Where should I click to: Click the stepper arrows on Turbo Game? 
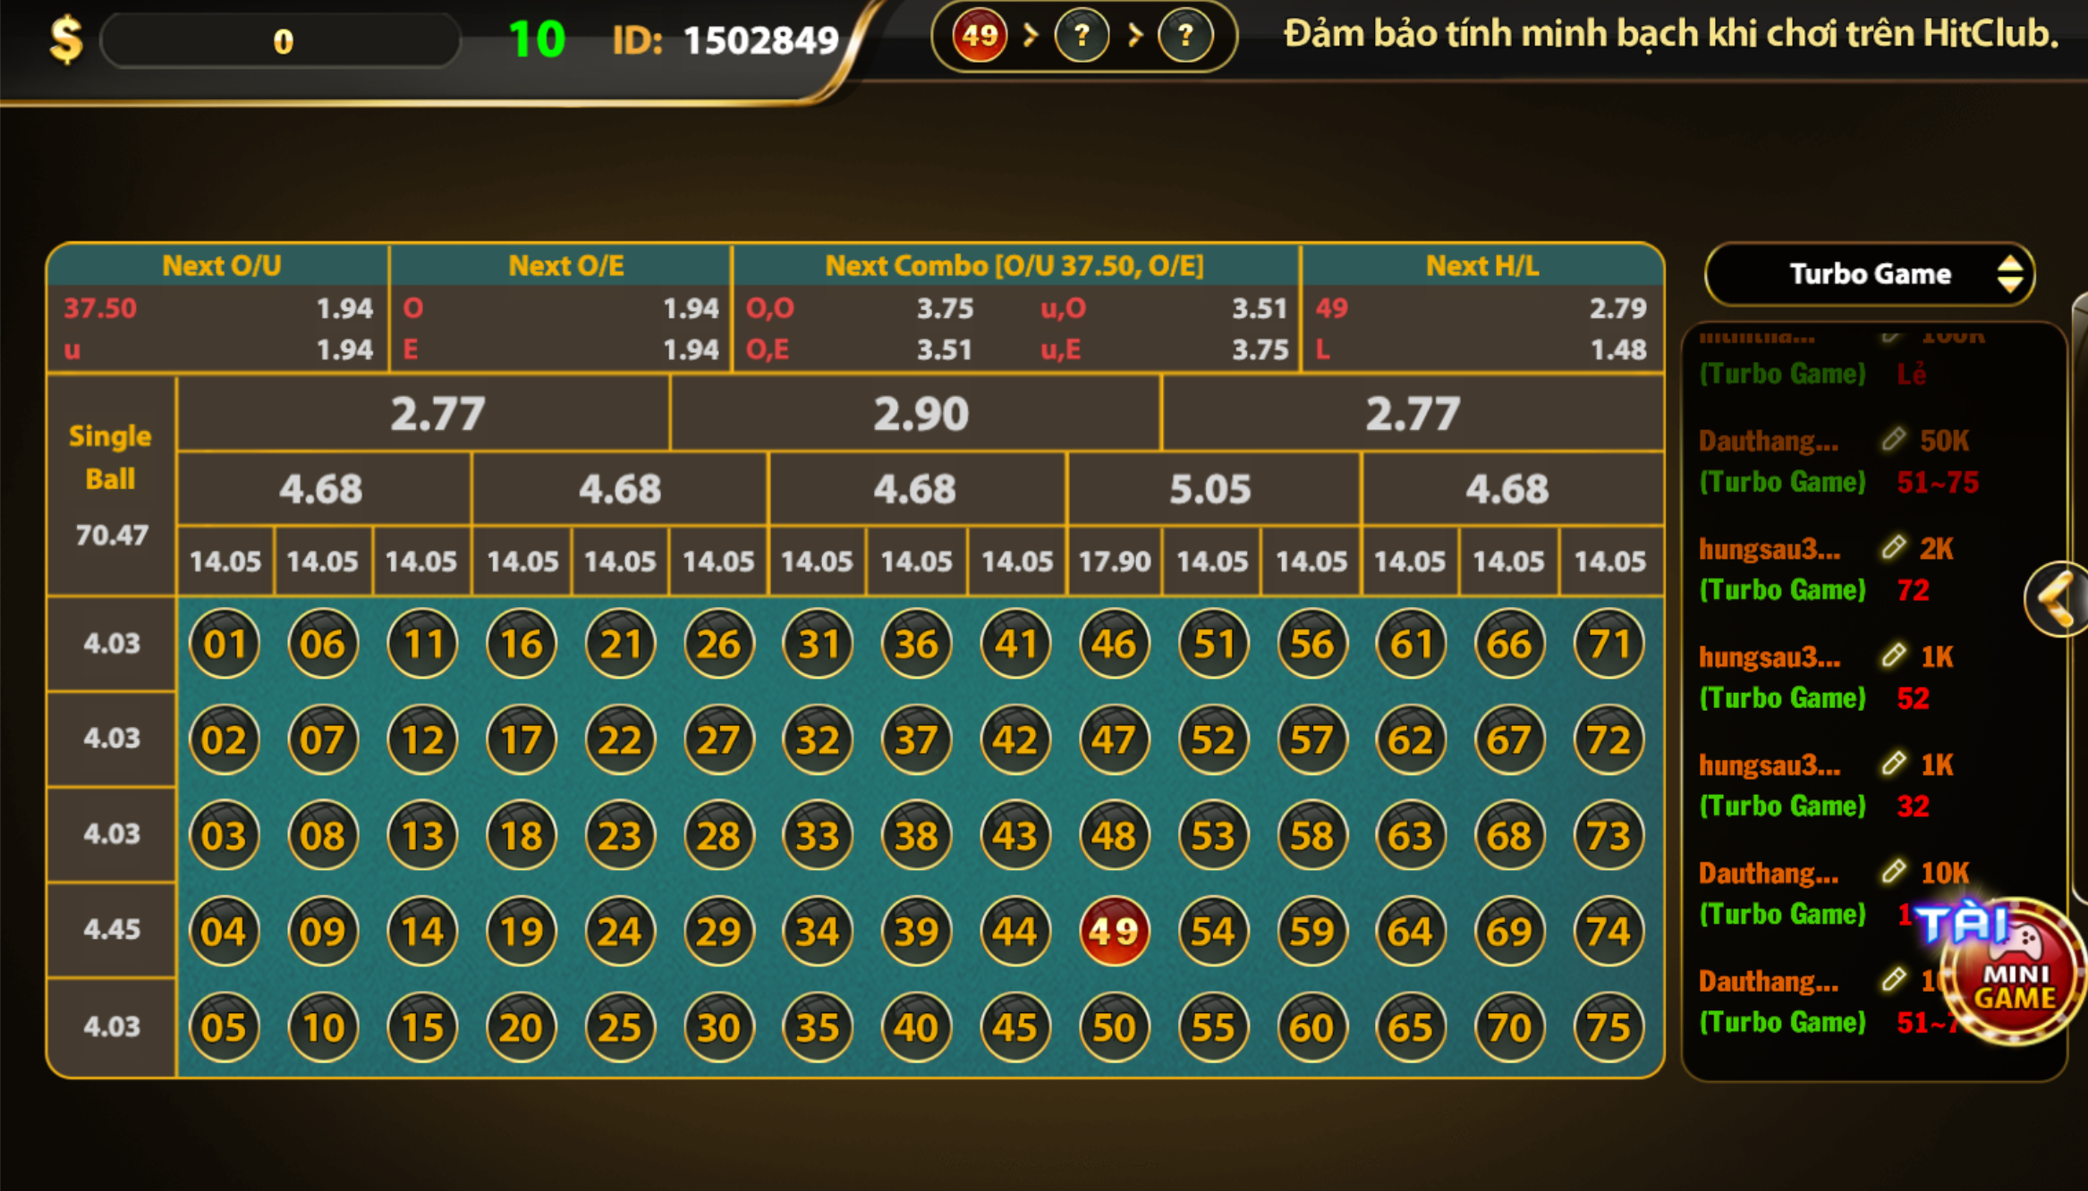(2009, 274)
